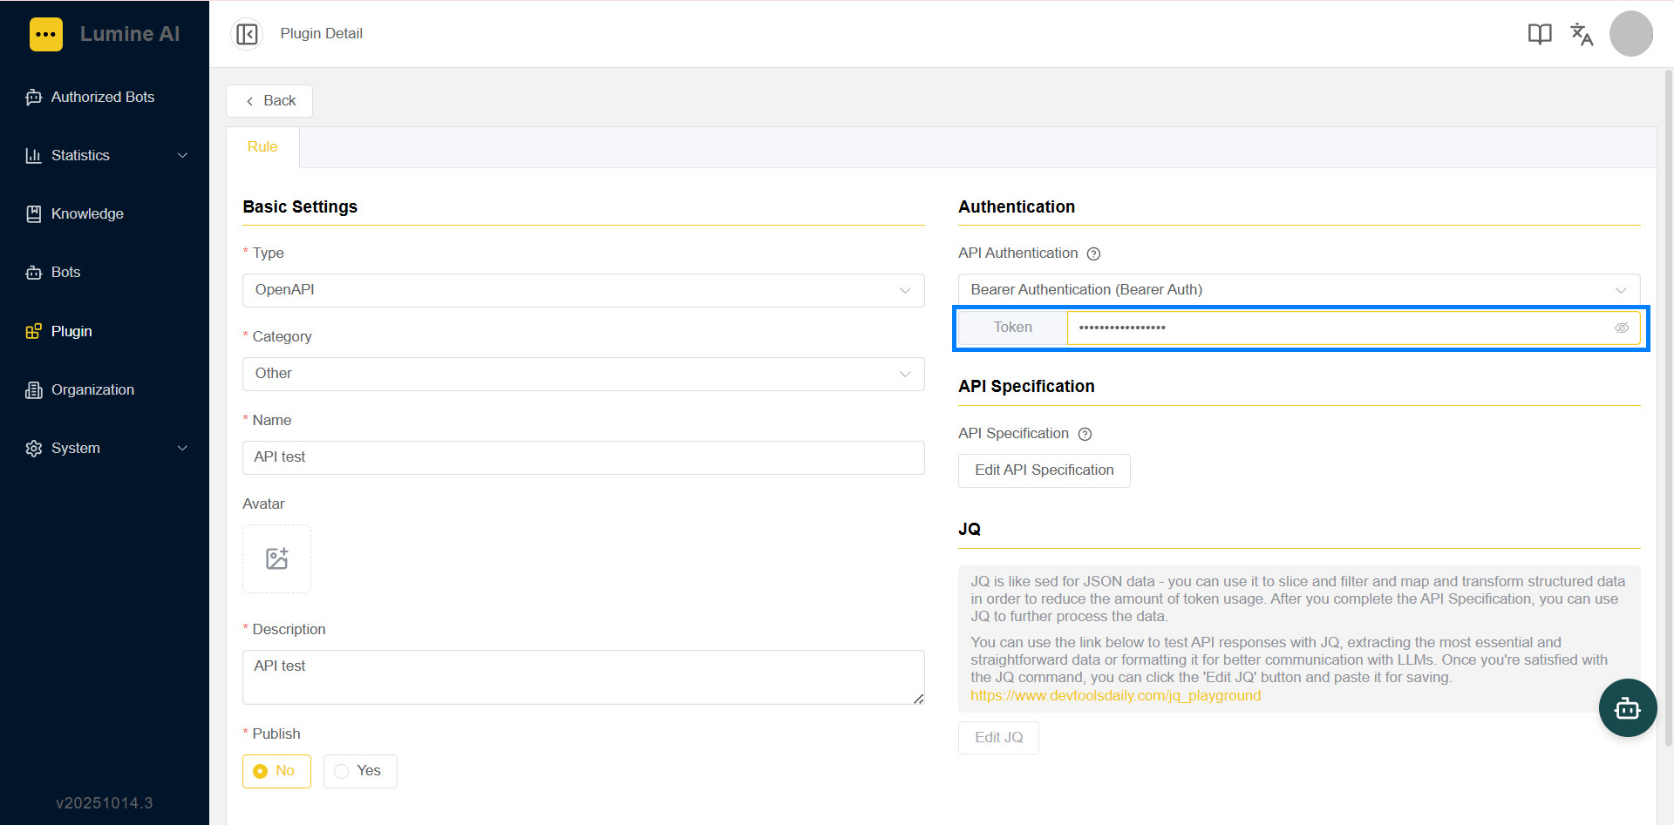Select the Publish No radio option

pyautogui.click(x=276, y=771)
